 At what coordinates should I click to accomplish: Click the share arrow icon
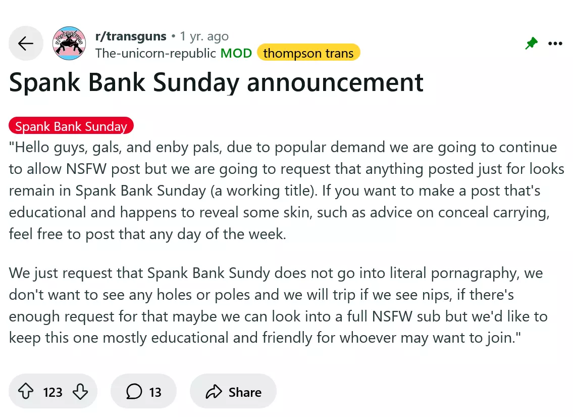tap(214, 392)
